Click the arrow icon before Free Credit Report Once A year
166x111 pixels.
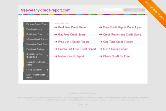pyautogui.click(x=101, y=27)
